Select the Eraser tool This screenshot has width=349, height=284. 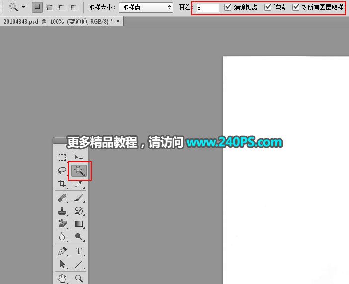click(x=62, y=224)
